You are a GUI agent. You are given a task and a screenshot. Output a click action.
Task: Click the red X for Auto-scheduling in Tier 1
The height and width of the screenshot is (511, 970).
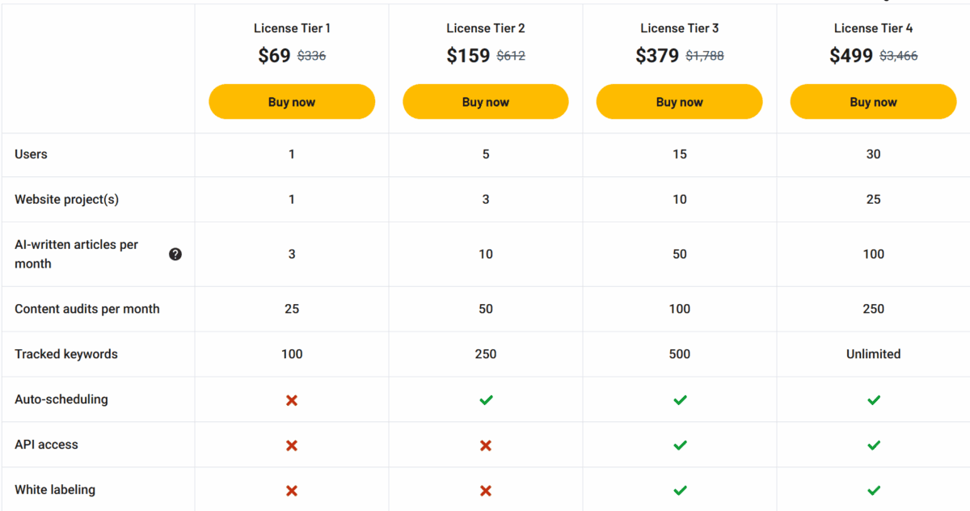point(292,399)
